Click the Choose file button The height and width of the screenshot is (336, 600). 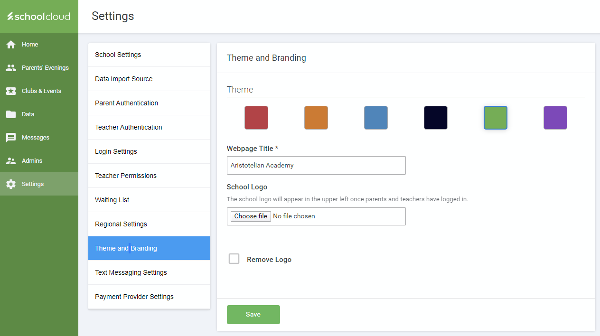(x=251, y=216)
